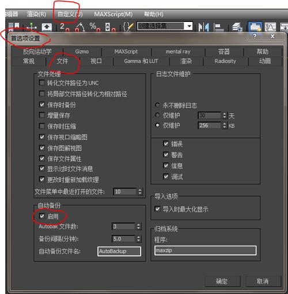Open Edit Named Selection Sets icon
Image resolution: width=288 pixels, height=294 pixels.
[x=128, y=27]
